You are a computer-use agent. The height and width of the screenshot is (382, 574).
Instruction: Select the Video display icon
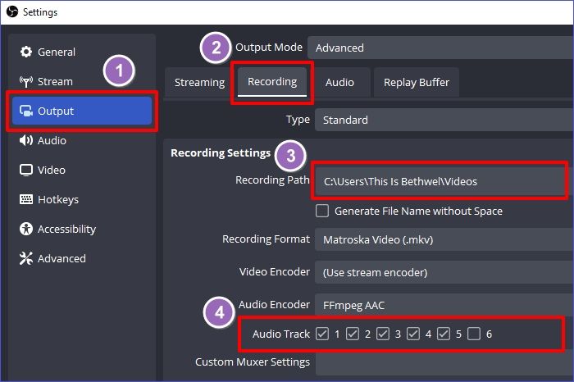tap(25, 170)
